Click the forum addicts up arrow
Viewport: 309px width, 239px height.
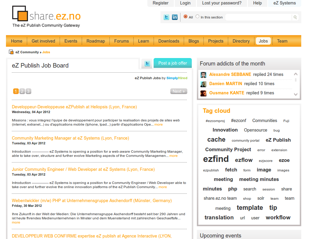pyautogui.click(x=296, y=74)
